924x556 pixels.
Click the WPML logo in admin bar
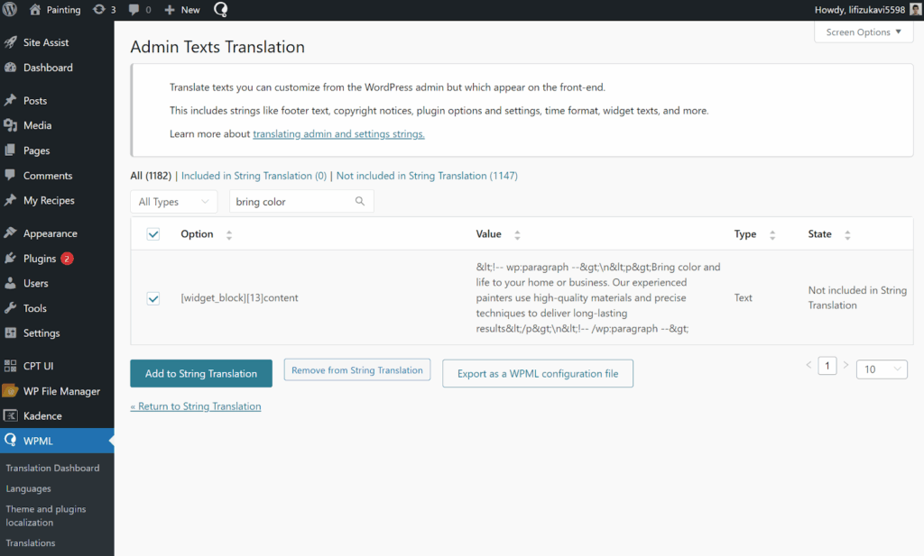[220, 10]
